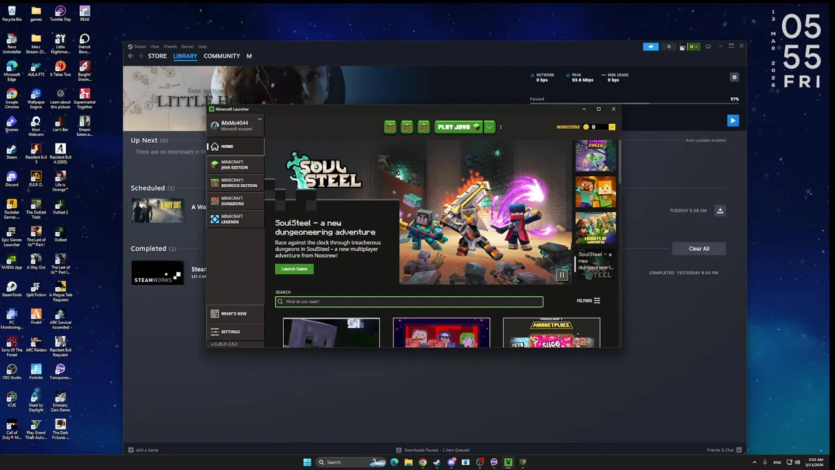
Task: Select Minecraft: Java Edition in launcher sidebar
Action: [235, 164]
